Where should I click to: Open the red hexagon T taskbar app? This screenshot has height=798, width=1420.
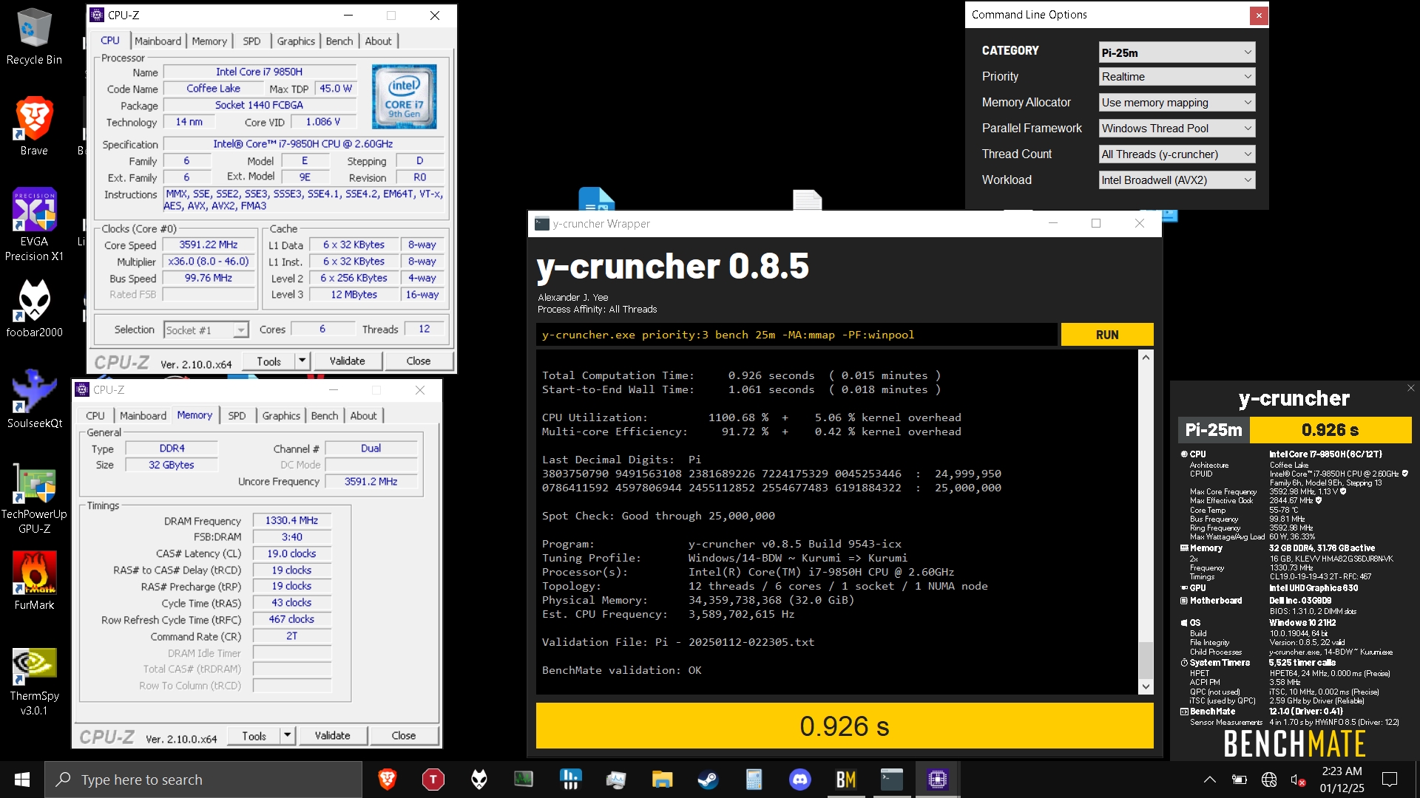click(x=433, y=780)
